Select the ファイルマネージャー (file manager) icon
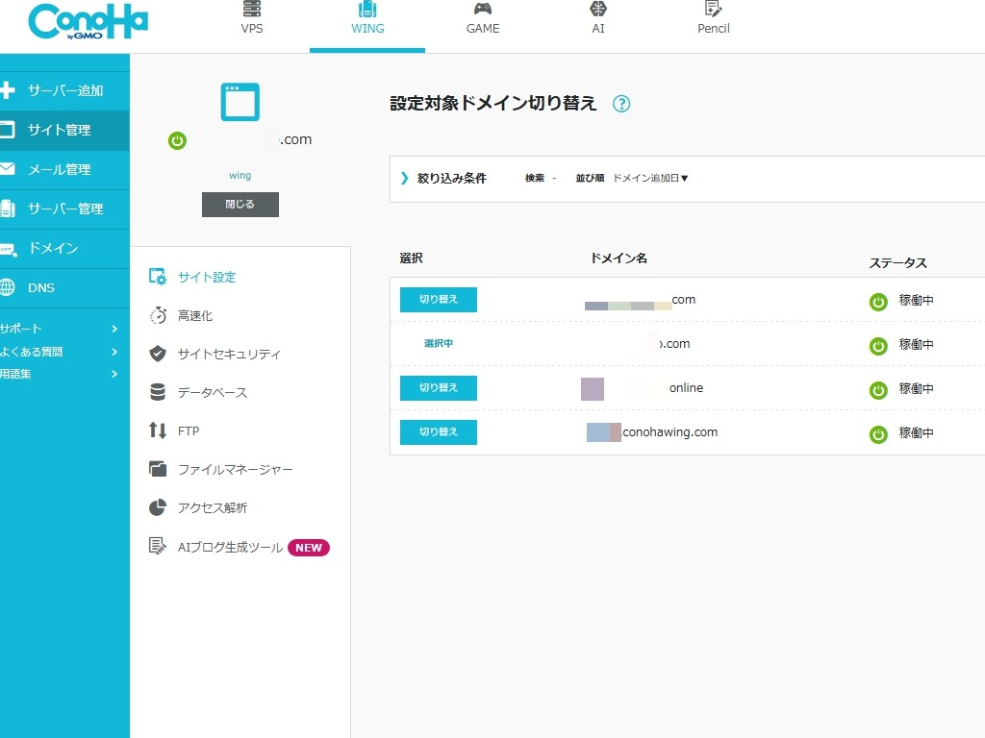Image resolution: width=985 pixels, height=738 pixels. (157, 469)
